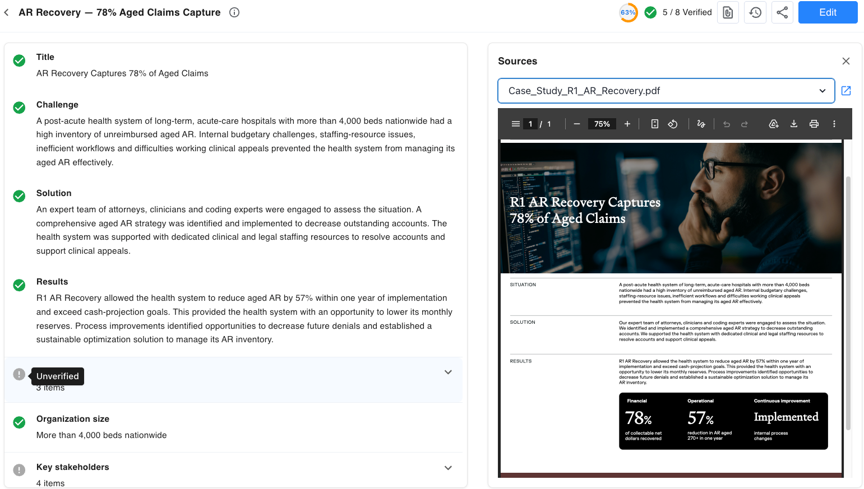Open the source file dropdown
The height and width of the screenshot is (489, 864).
point(822,90)
